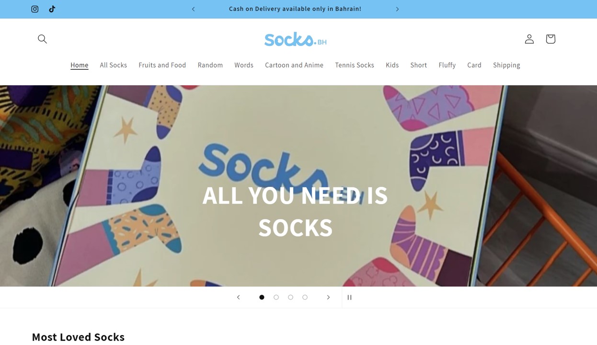
Task: Click the search magnifier icon
Action: point(42,39)
